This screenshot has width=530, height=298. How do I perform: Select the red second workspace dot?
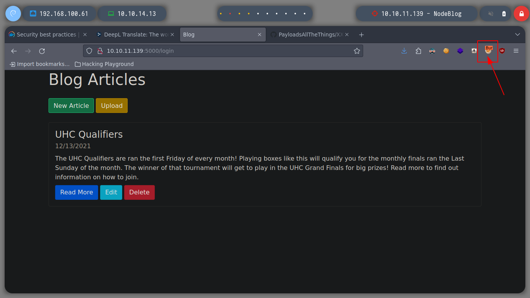230,14
